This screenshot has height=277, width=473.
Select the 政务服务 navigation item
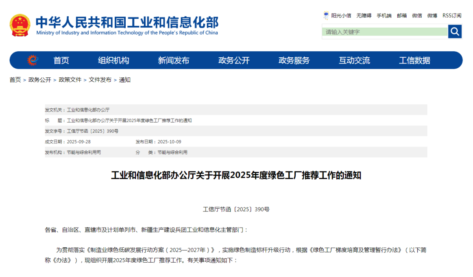click(x=294, y=60)
